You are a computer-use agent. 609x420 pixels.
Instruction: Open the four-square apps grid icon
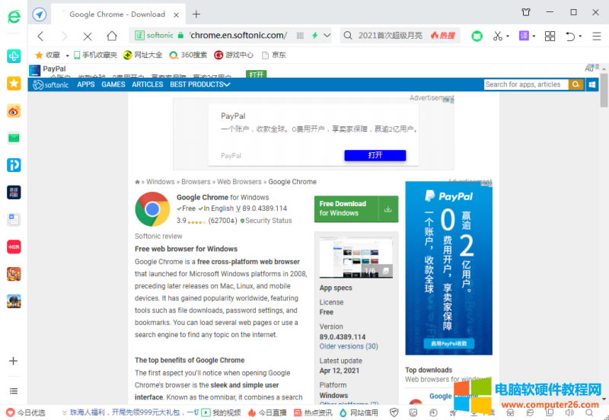tap(550, 36)
